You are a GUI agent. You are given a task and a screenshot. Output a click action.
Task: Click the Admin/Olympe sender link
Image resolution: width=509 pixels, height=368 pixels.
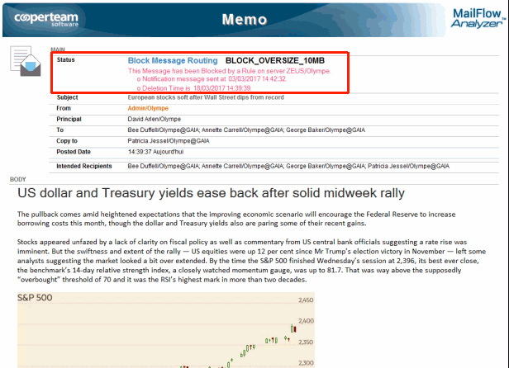click(x=148, y=108)
